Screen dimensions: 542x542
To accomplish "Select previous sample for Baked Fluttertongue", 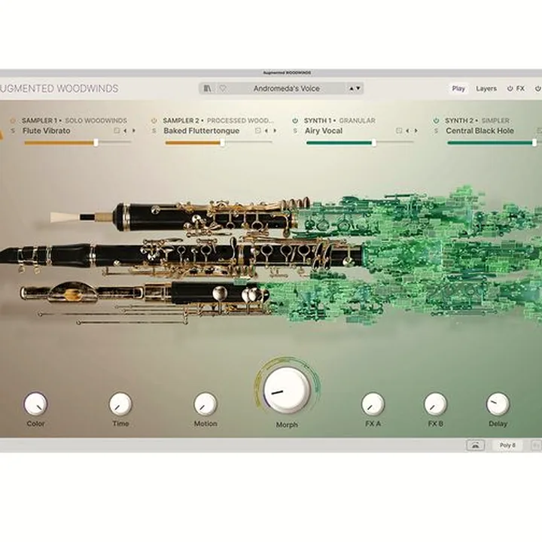I will pyautogui.click(x=266, y=131).
